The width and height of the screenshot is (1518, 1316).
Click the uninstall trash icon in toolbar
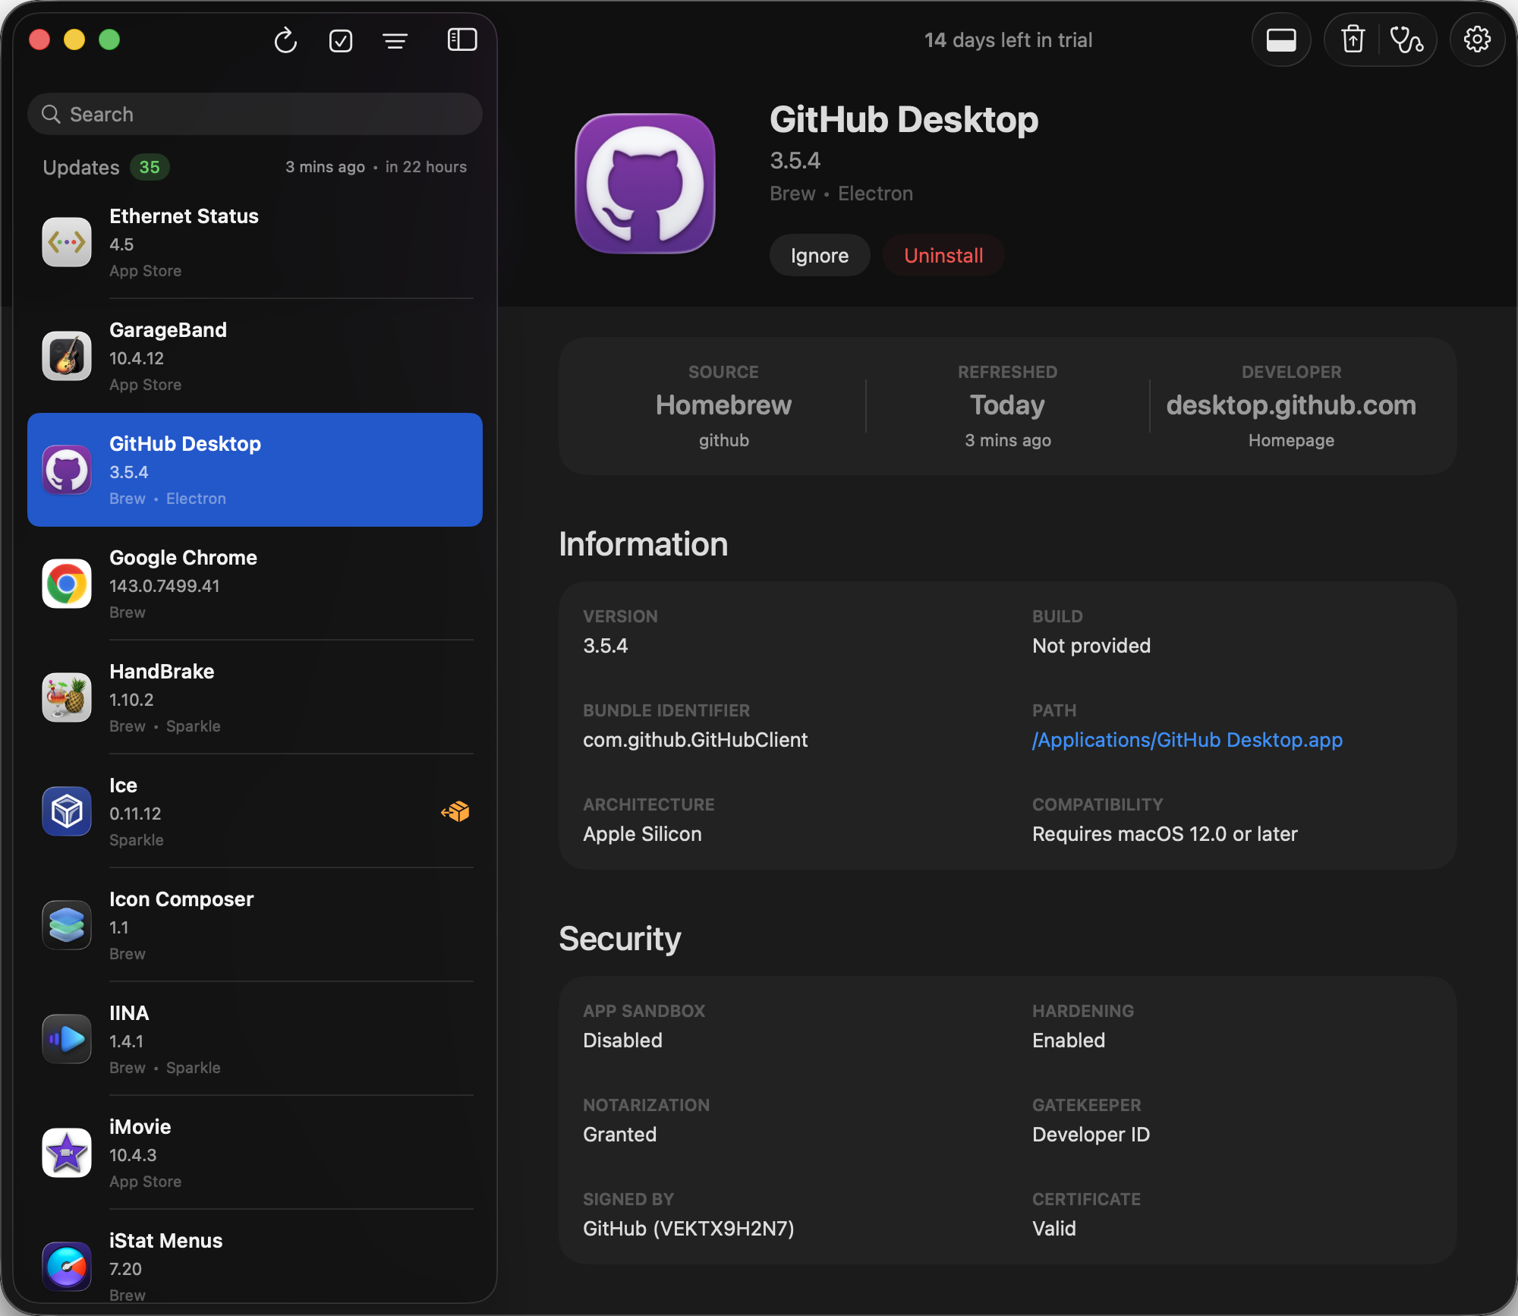(1352, 39)
